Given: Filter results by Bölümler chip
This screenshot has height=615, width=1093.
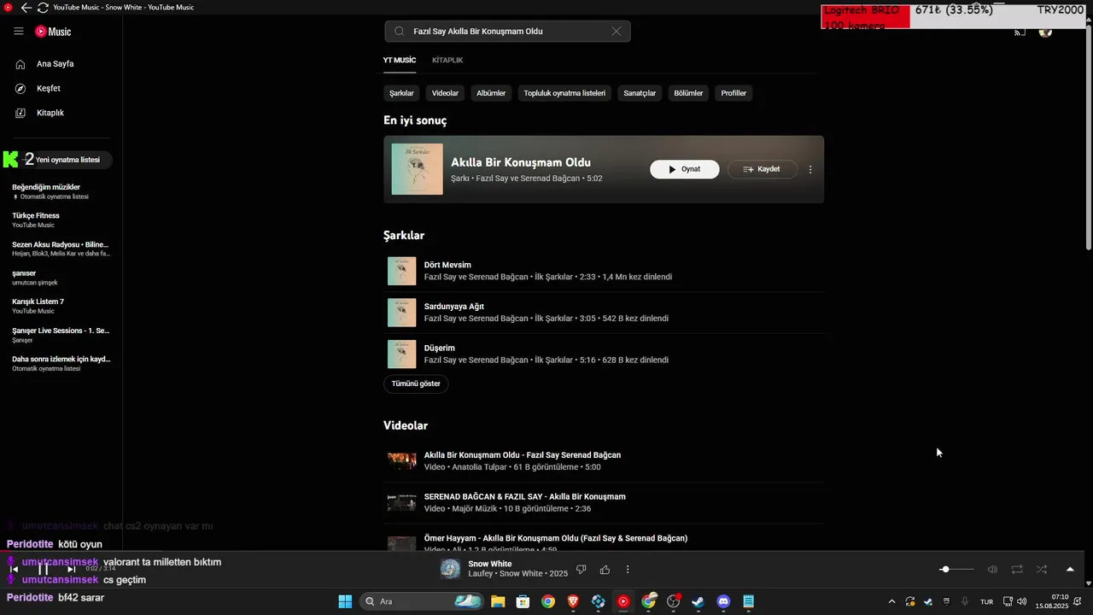Looking at the screenshot, I should [688, 93].
